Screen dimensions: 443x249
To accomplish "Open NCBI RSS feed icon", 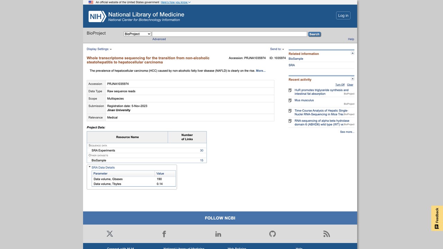I will (x=326, y=234).
